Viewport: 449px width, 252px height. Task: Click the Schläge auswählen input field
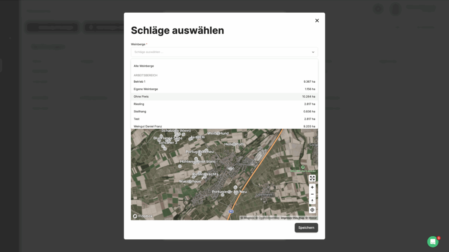point(219,52)
